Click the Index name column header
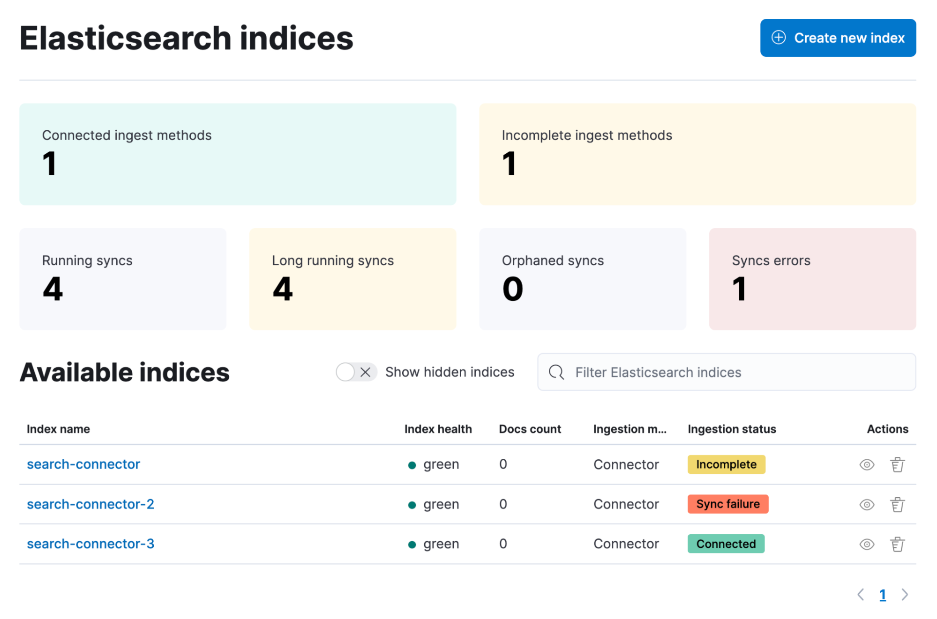This screenshot has height=619, width=937. pyautogui.click(x=58, y=429)
